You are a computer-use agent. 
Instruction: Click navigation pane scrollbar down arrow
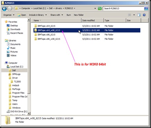point(29,113)
